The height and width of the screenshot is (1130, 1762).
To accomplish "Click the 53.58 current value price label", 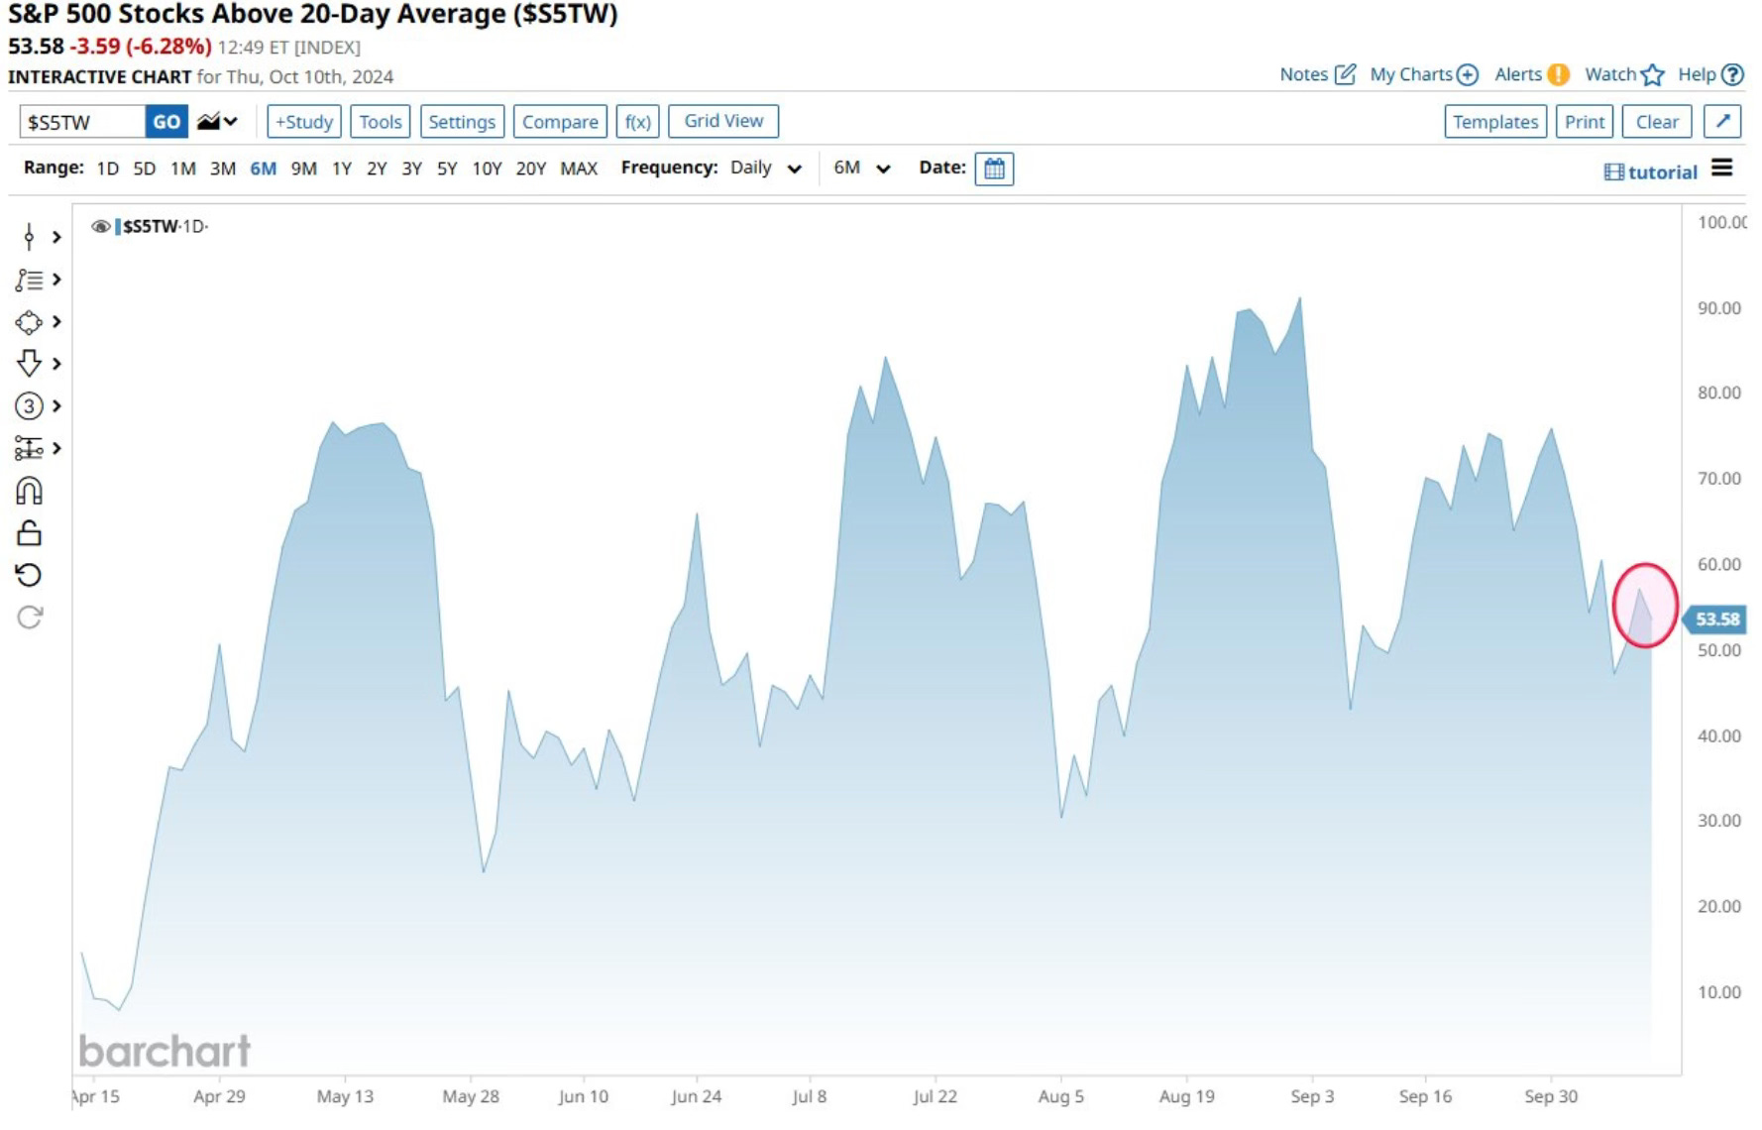I will 1715,620.
